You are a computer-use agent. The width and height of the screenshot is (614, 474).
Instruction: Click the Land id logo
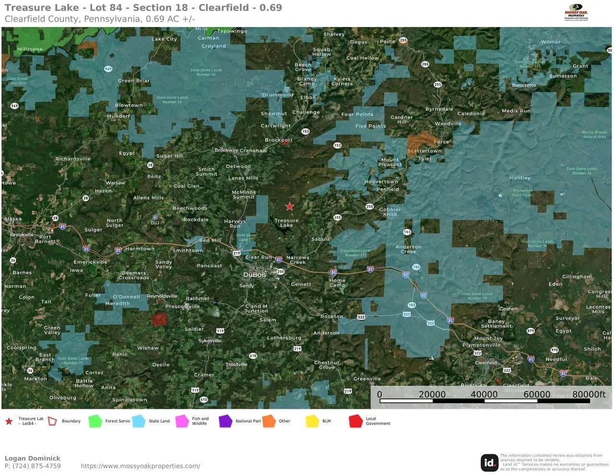coord(489,462)
